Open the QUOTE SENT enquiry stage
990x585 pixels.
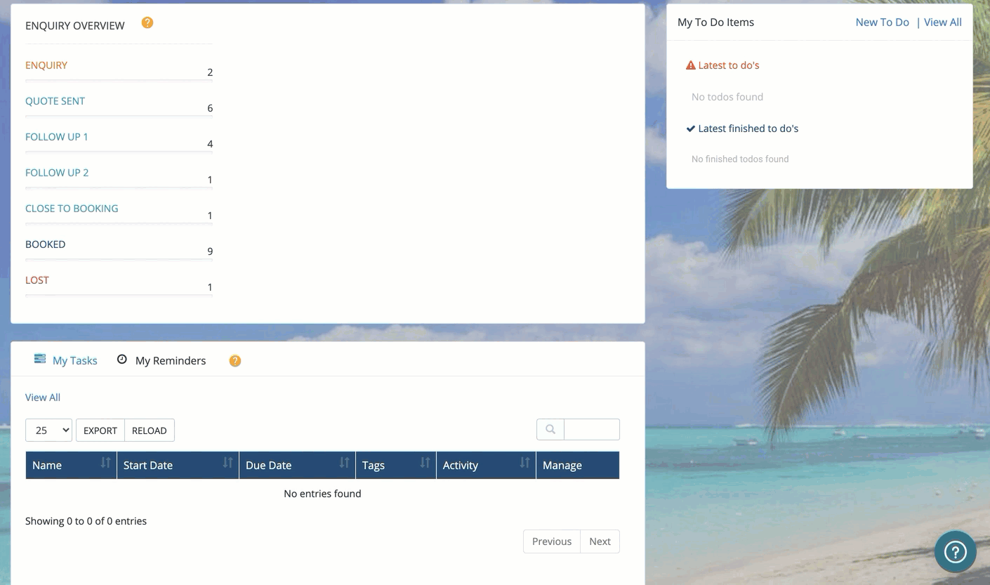[x=55, y=101]
